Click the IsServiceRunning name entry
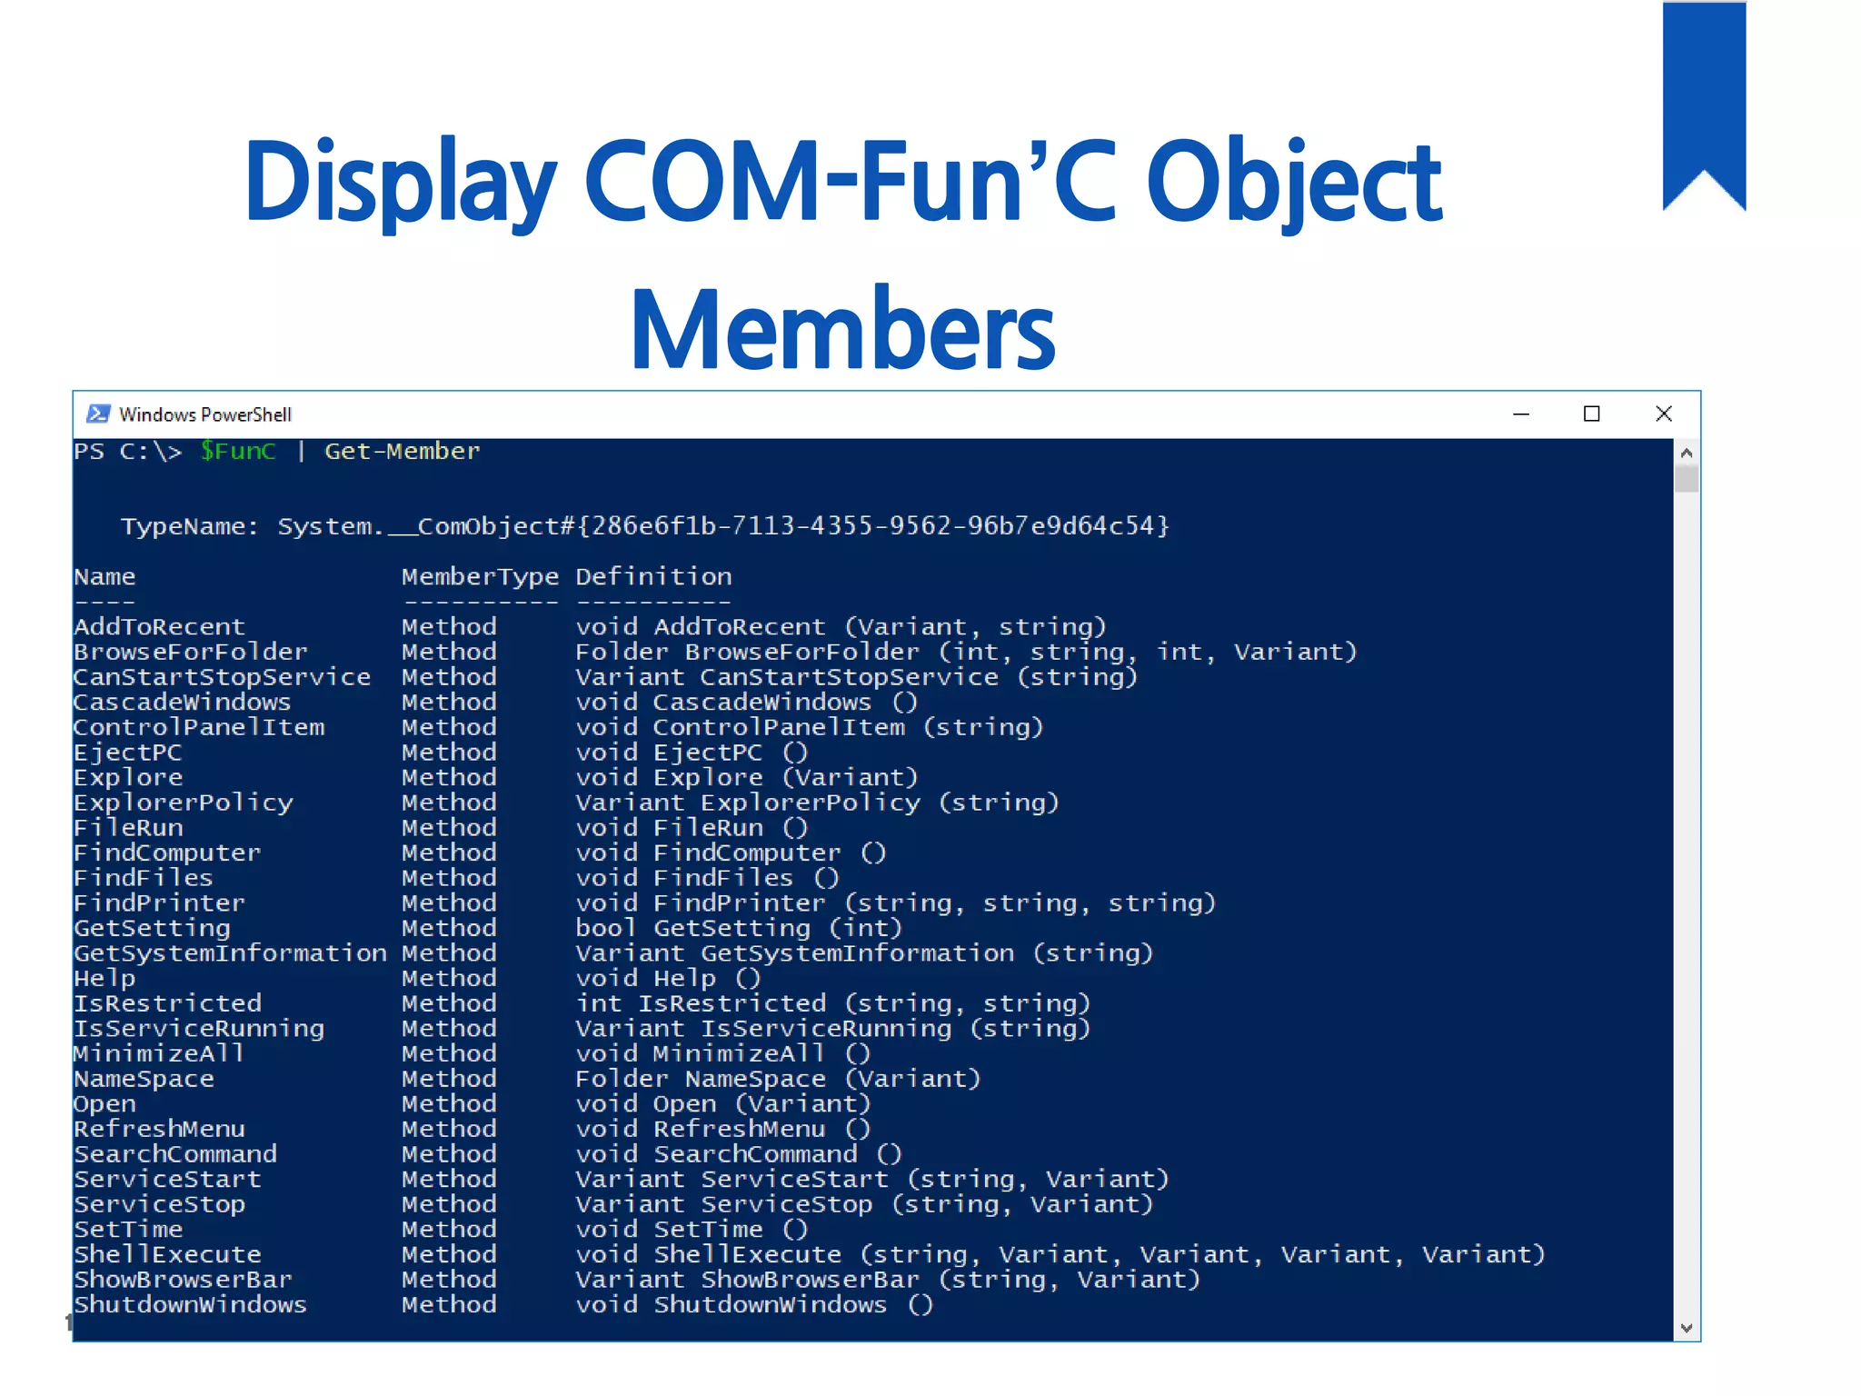The height and width of the screenshot is (1396, 1861). click(199, 1029)
